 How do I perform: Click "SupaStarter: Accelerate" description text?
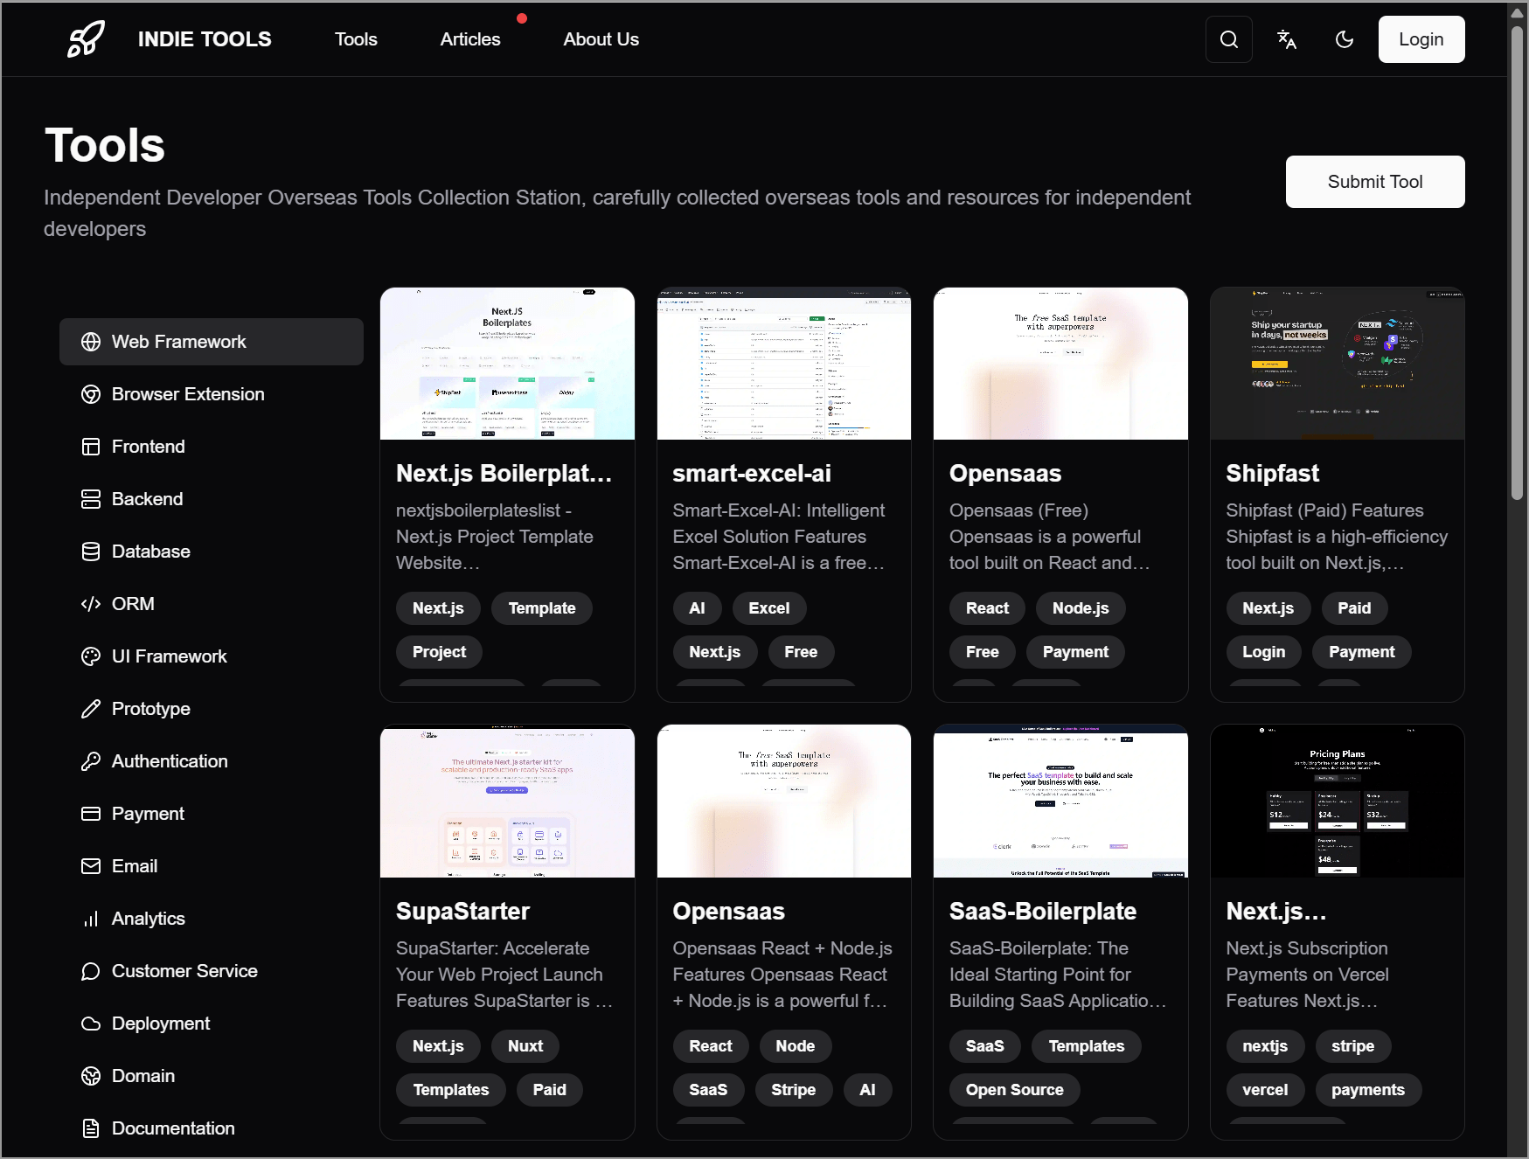coord(492,948)
